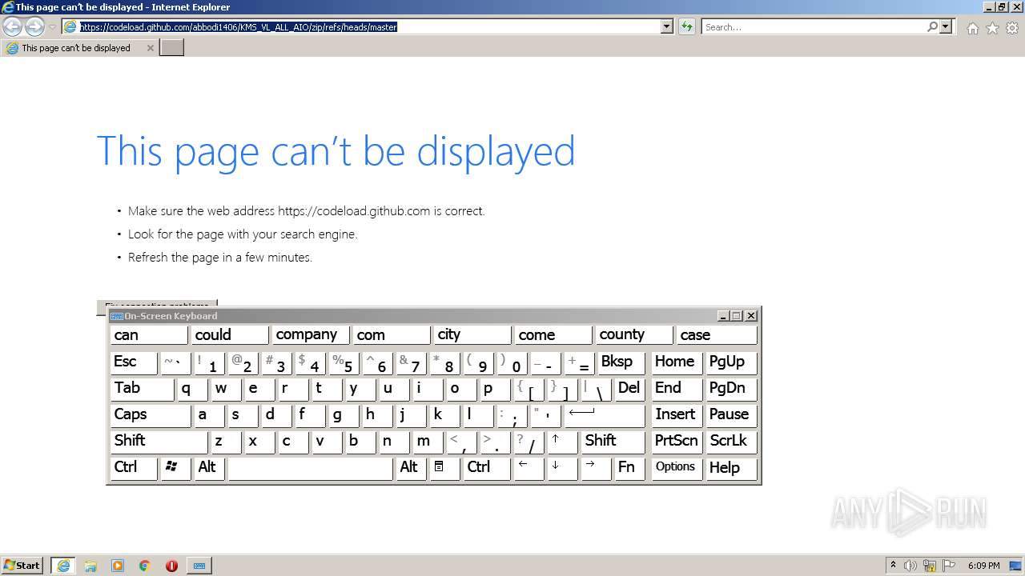This screenshot has height=576, width=1025.
Task: Click the Del key
Action: tap(629, 389)
